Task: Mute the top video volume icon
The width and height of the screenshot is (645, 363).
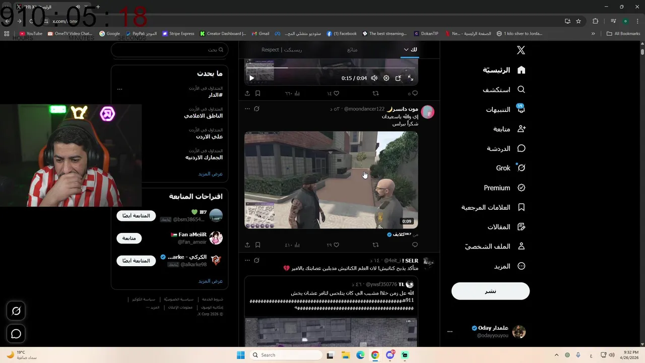Action: 374,78
